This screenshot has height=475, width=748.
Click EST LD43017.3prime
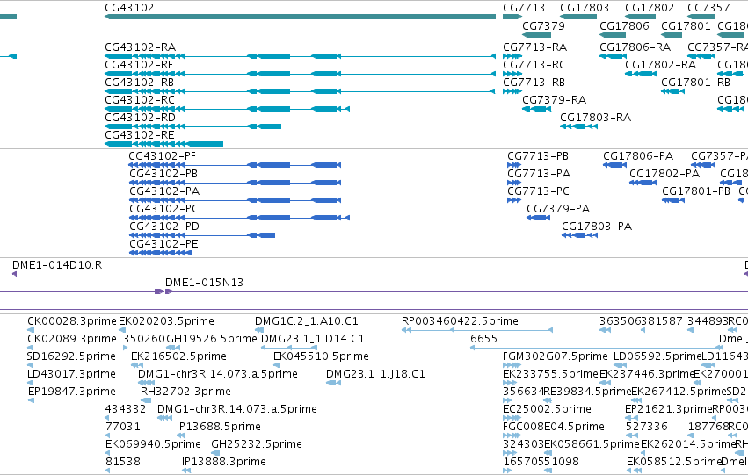click(x=71, y=375)
